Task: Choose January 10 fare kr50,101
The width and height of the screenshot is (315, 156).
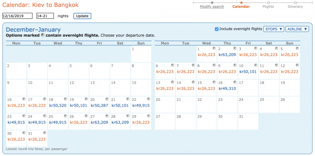Action: click(248, 72)
